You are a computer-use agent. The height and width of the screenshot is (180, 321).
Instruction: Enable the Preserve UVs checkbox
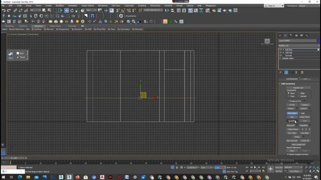coord(289,101)
